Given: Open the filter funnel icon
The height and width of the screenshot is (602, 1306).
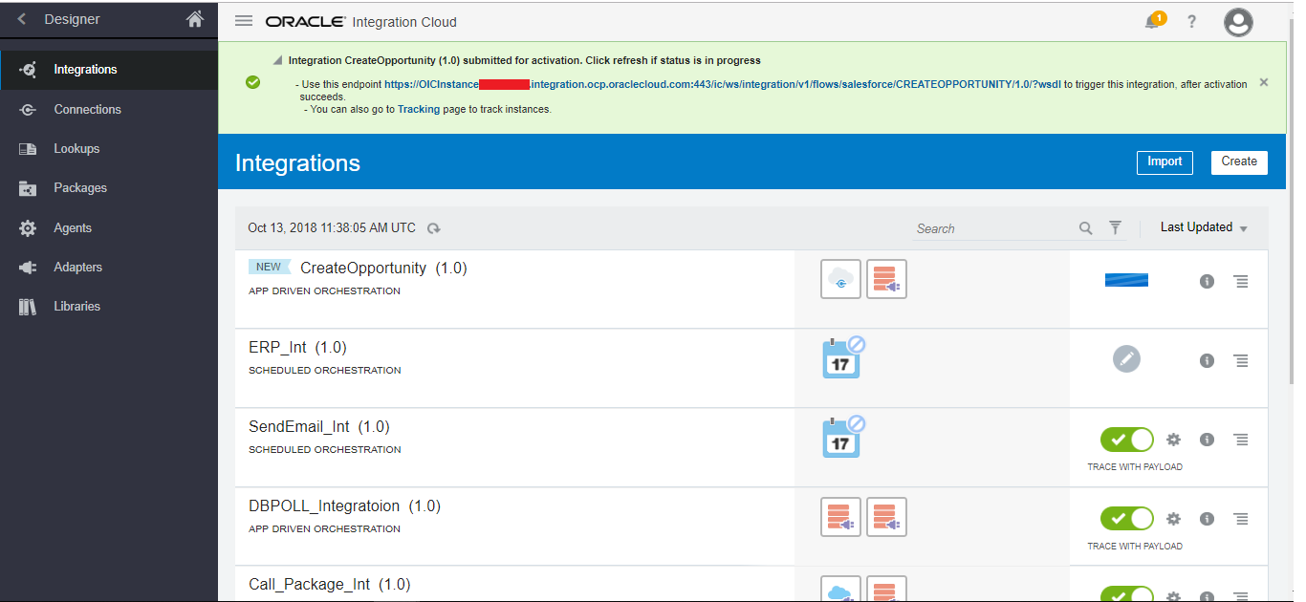Looking at the screenshot, I should click(x=1115, y=227).
